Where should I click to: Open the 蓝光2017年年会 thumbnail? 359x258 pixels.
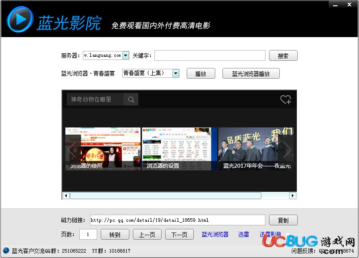click(256, 149)
